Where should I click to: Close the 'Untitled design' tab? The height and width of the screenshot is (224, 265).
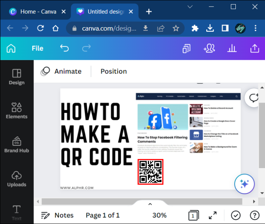131,11
